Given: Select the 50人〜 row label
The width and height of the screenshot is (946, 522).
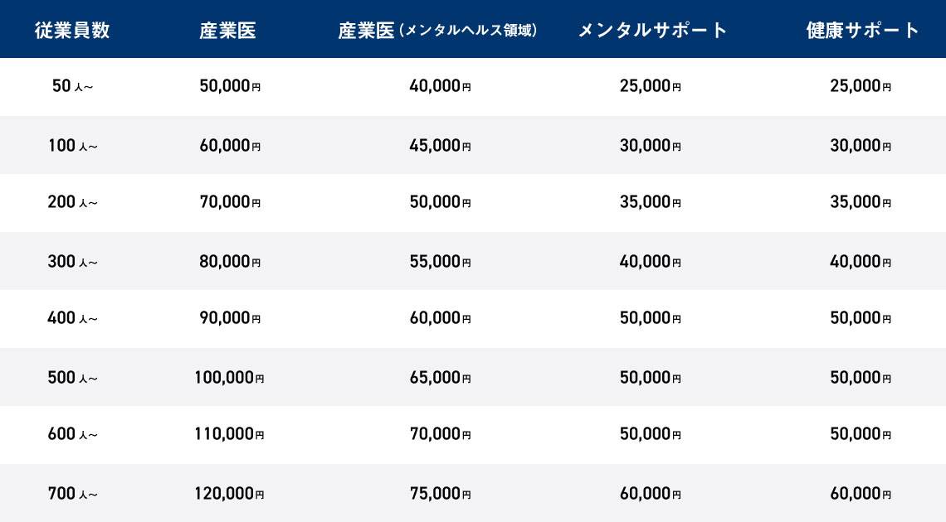Looking at the screenshot, I should pyautogui.click(x=72, y=86).
